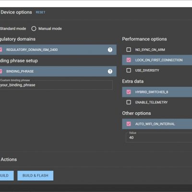Open help icon for BINDING_PHRASE

(110, 72)
